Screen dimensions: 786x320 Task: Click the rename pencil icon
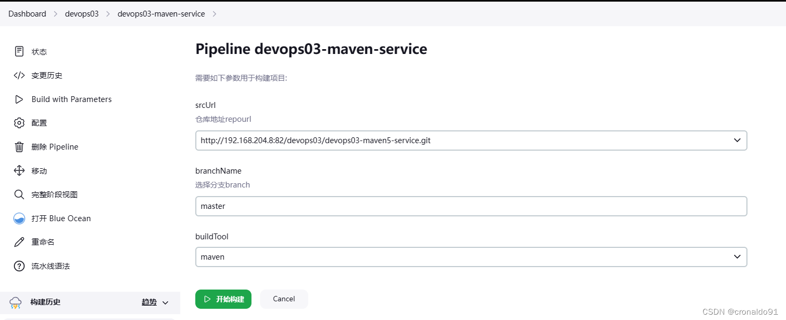tap(19, 242)
